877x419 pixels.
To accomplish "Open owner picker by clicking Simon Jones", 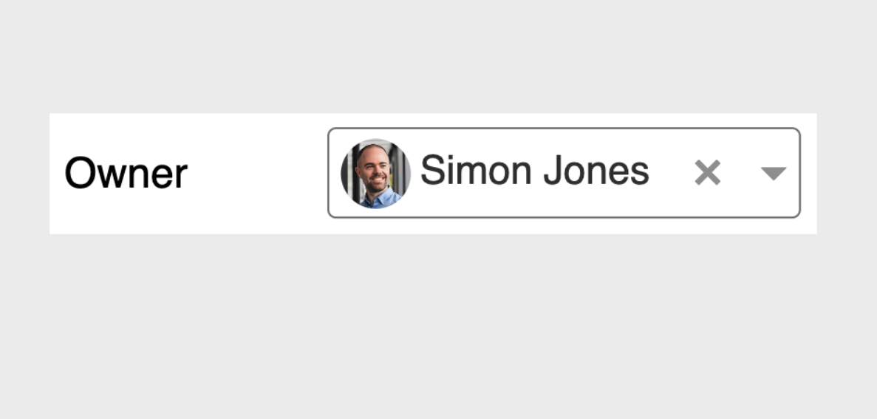I will click(534, 171).
